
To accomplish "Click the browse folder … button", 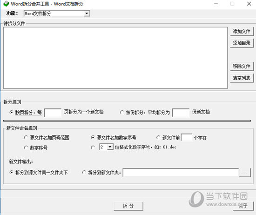I will pos(245,173).
